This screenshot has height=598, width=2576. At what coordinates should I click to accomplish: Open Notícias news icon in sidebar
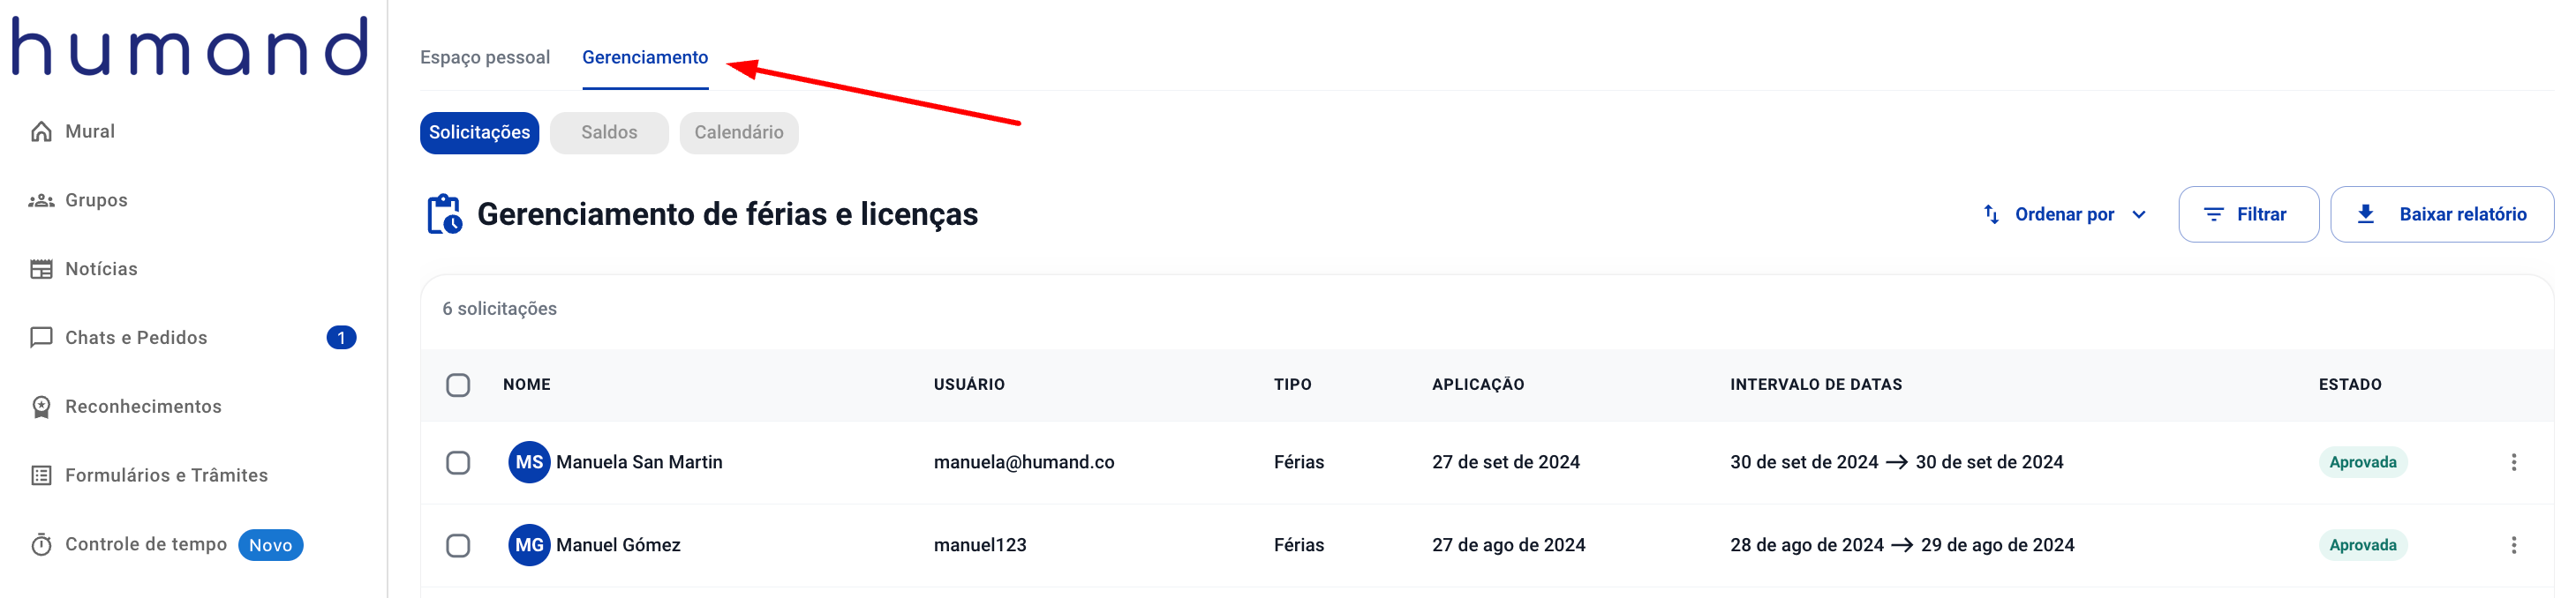pyautogui.click(x=41, y=270)
